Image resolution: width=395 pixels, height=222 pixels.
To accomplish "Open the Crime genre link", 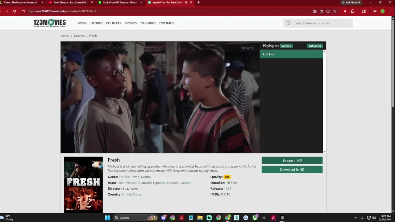I will point(135,177).
